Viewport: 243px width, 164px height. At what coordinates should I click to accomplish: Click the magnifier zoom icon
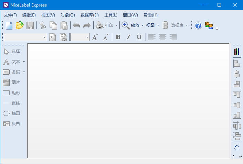coord(125,25)
